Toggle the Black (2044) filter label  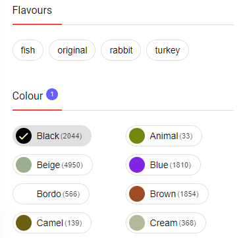[x=59, y=136]
